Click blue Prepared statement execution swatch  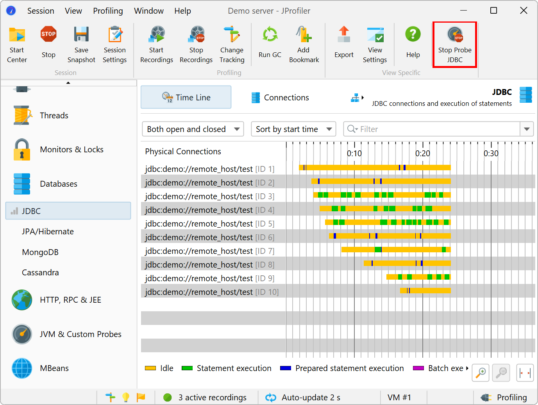(286, 368)
